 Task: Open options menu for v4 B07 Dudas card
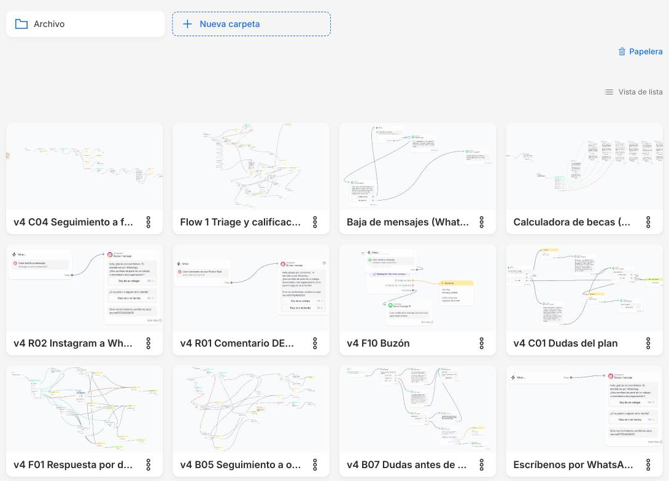(482, 465)
